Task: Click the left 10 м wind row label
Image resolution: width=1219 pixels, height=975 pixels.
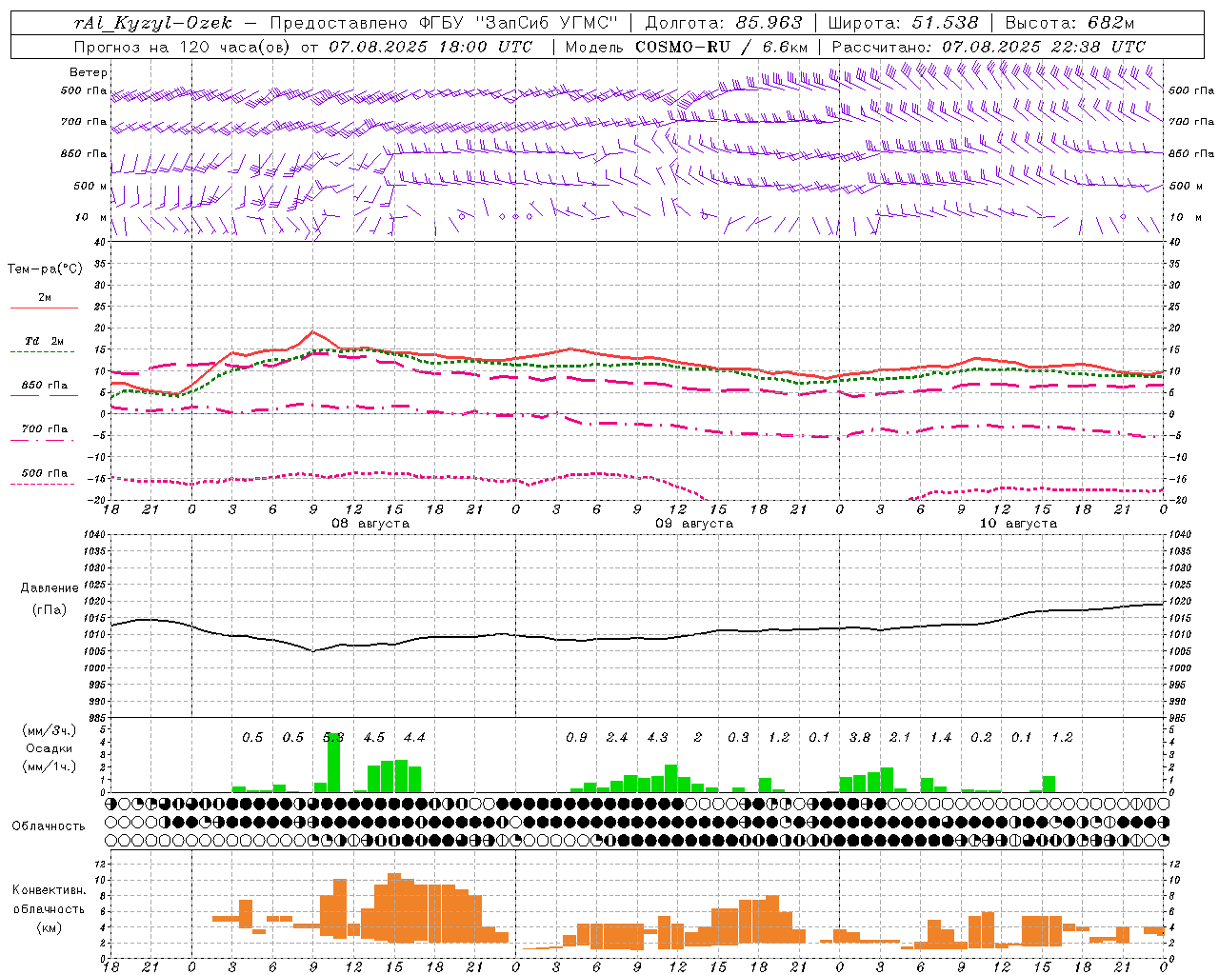Action: [x=90, y=217]
